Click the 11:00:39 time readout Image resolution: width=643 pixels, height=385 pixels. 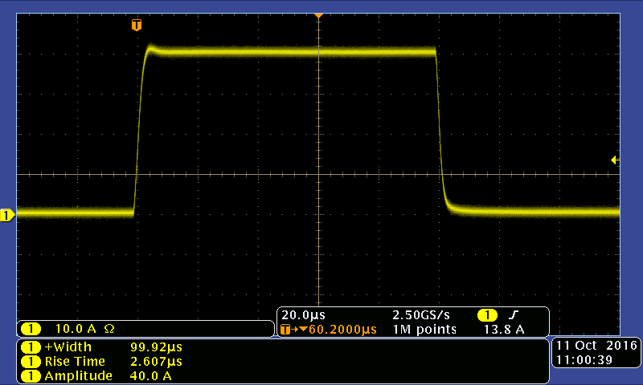click(x=584, y=360)
